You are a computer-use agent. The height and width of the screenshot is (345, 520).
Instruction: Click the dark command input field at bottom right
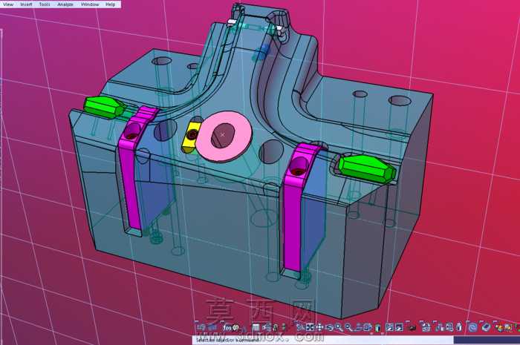click(487, 341)
